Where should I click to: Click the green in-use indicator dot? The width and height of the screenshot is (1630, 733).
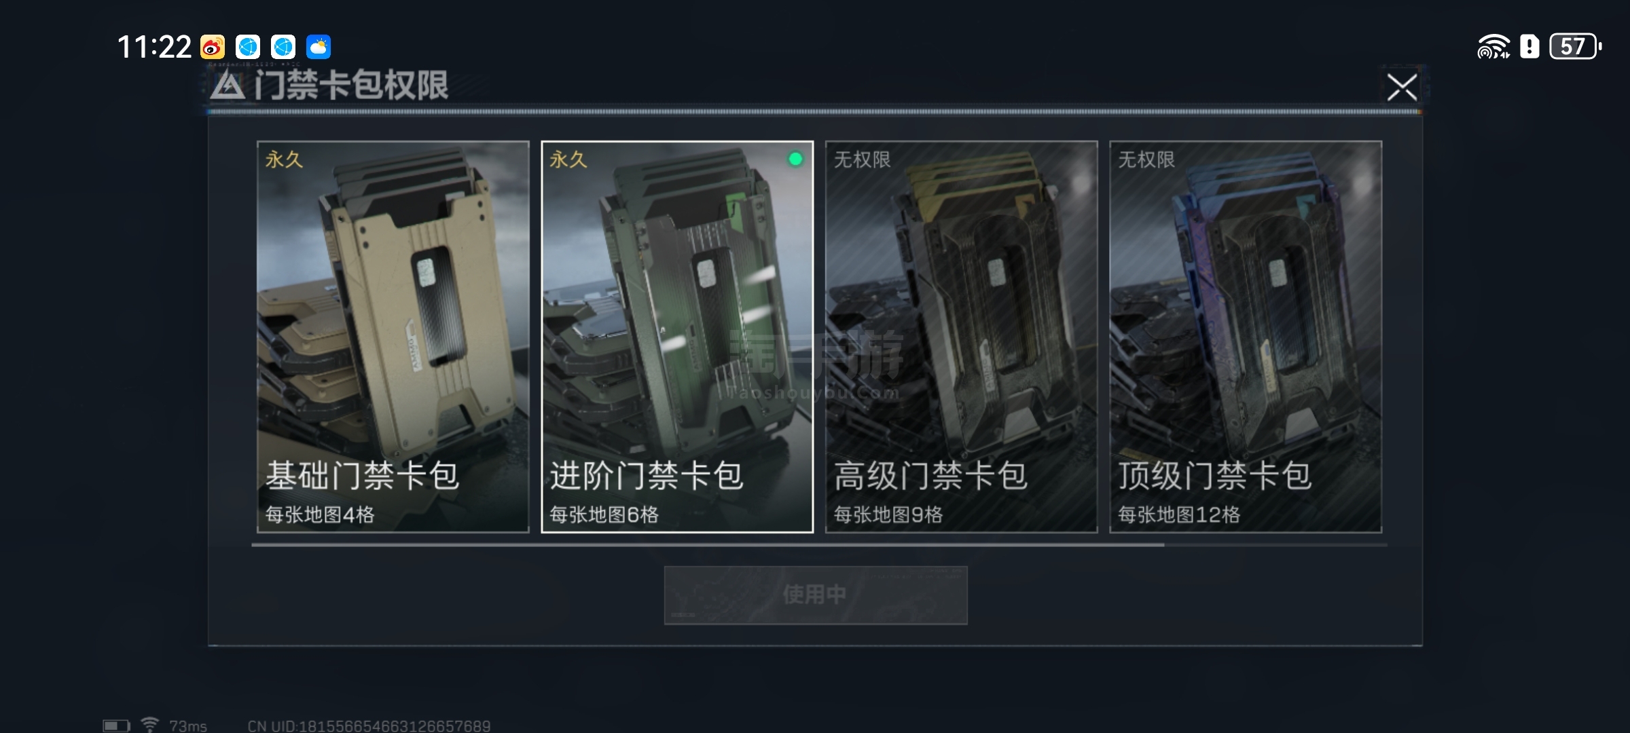(x=795, y=159)
